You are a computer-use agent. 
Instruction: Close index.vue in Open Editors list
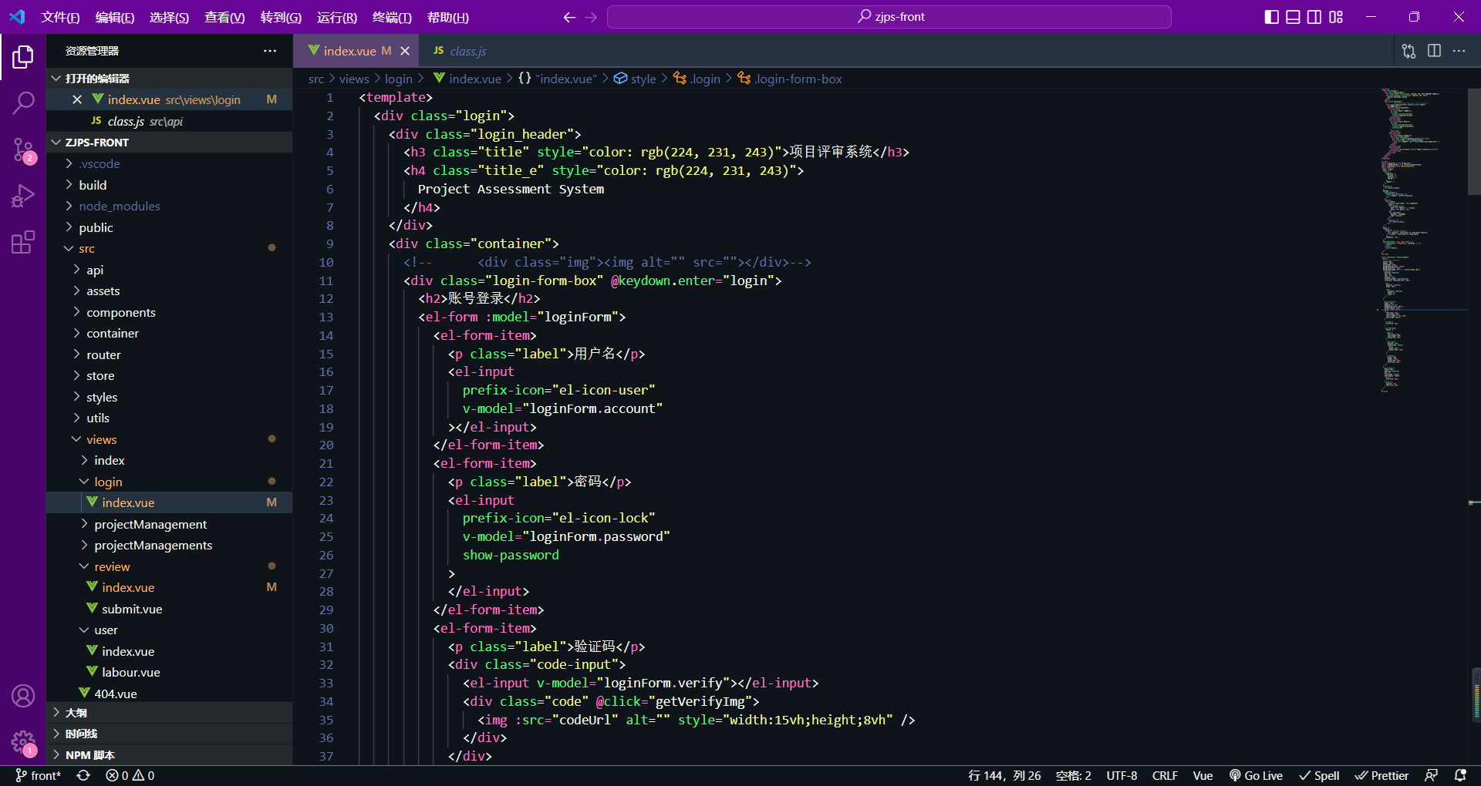77,99
